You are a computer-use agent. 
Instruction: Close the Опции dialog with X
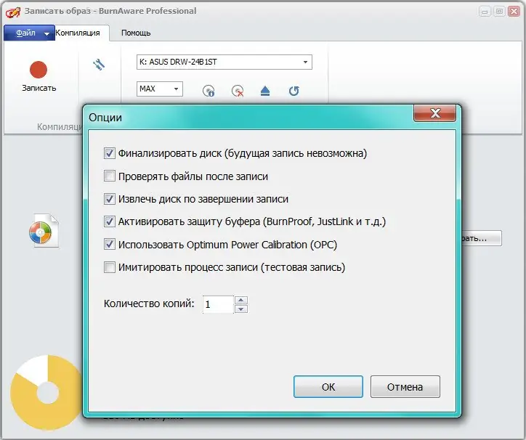tap(434, 113)
